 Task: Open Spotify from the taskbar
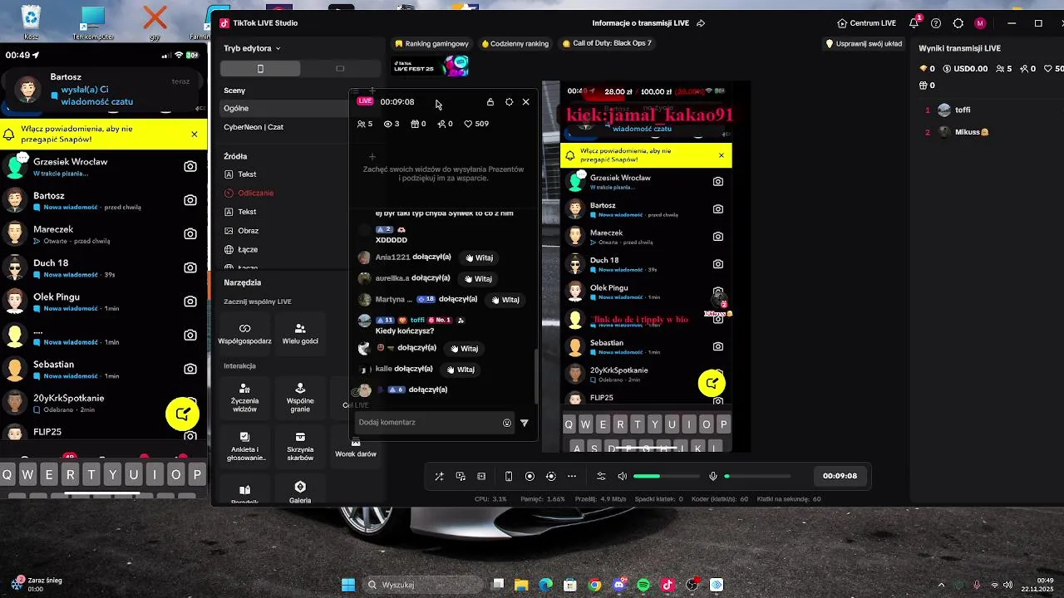[x=643, y=585]
